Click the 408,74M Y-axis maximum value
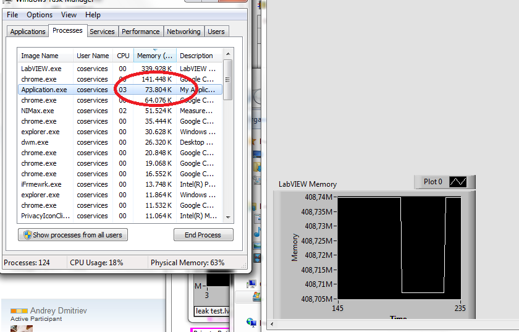 click(318, 197)
